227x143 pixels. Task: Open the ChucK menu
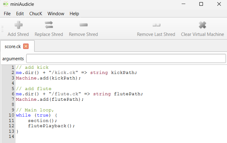click(x=36, y=14)
